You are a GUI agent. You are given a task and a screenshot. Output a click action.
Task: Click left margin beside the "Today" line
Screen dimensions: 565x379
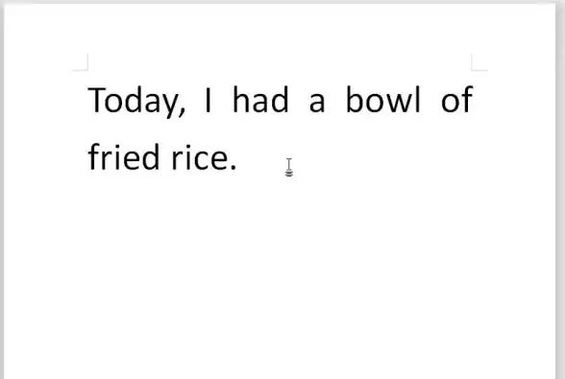(x=46, y=100)
